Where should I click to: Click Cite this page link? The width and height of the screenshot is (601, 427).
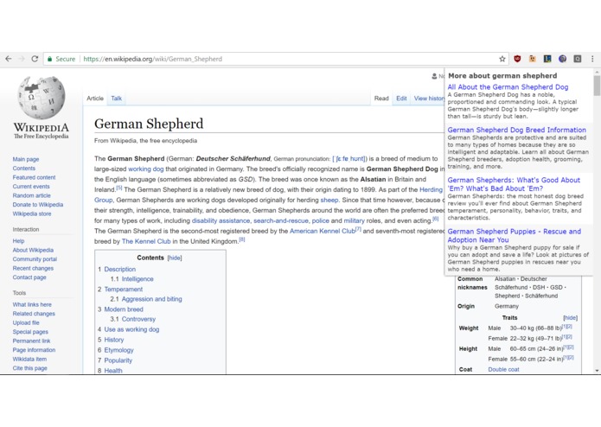click(x=30, y=368)
